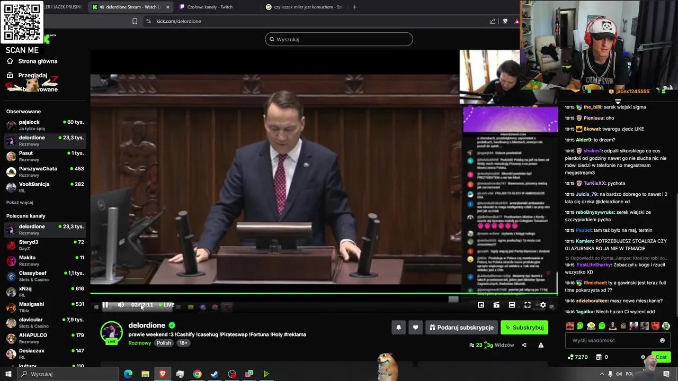Open user shakes1 in chat
This screenshot has height=381, width=678.
(x=593, y=151)
